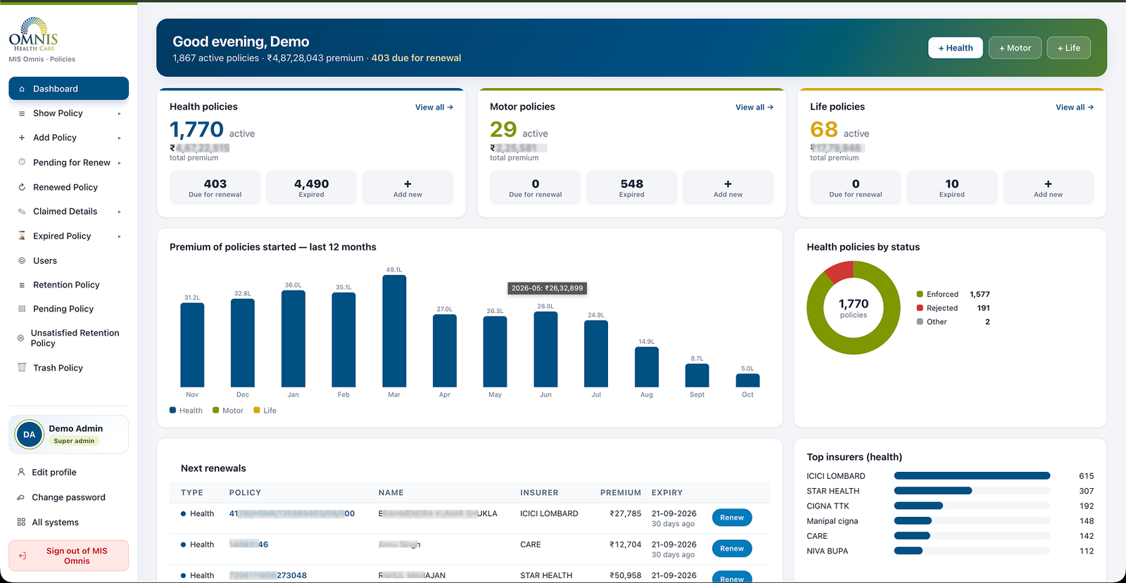Click the face icon beside Unsatisfied Retention Policy
The image size is (1126, 583).
pyautogui.click(x=21, y=338)
